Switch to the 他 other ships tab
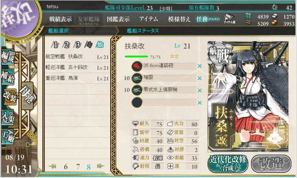The height and width of the screenshot is (178, 297). 100,45
